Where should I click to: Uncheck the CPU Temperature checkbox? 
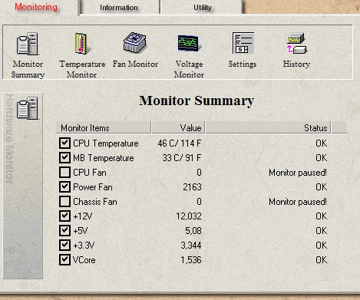coord(64,143)
